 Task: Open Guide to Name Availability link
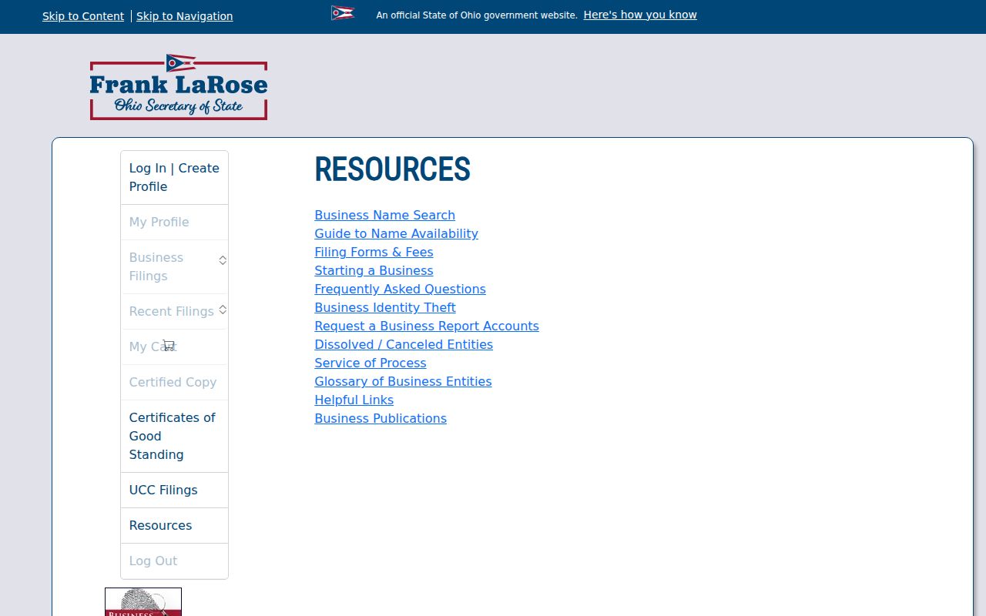[x=396, y=233]
